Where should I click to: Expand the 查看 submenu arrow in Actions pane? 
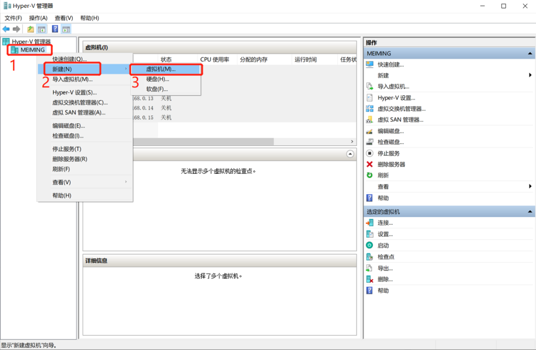530,186
